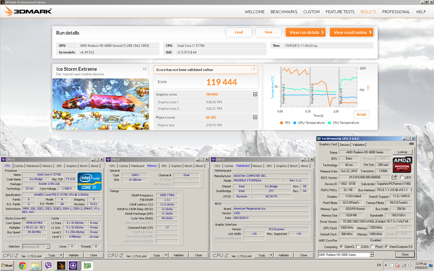Open Windows Explorer from the taskbar
The image size is (434, 271).
35,265
